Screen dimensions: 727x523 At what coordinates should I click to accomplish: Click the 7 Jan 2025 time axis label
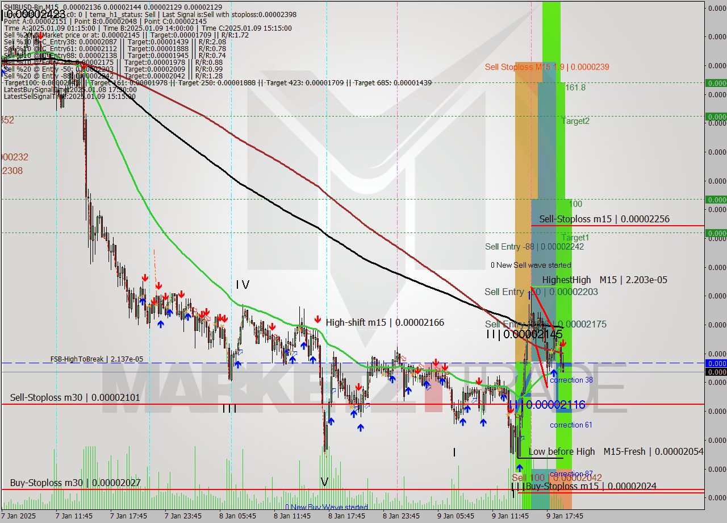19,516
